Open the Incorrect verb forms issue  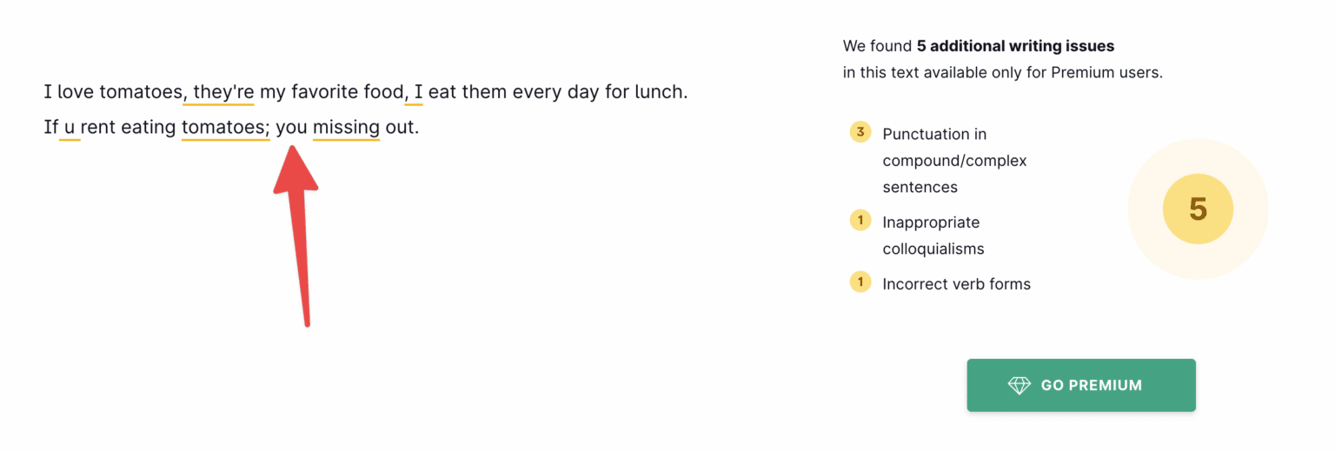[x=956, y=283]
